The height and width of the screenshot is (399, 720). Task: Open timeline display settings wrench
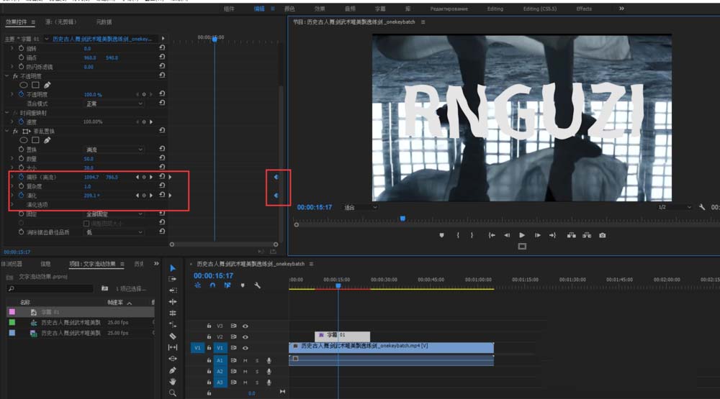pos(257,285)
